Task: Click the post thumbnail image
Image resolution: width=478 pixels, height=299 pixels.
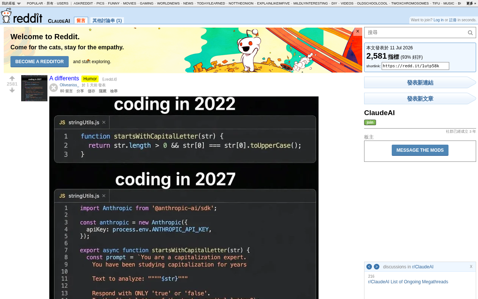Action: (x=34, y=88)
